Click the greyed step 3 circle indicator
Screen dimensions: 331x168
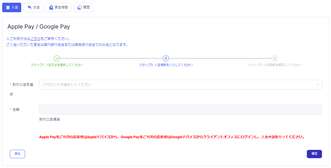(x=275, y=58)
